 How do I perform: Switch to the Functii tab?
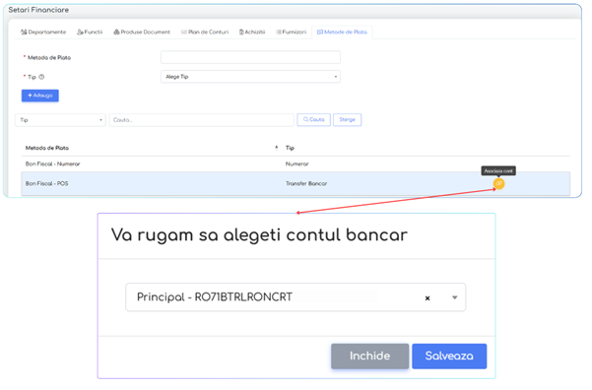coord(90,32)
